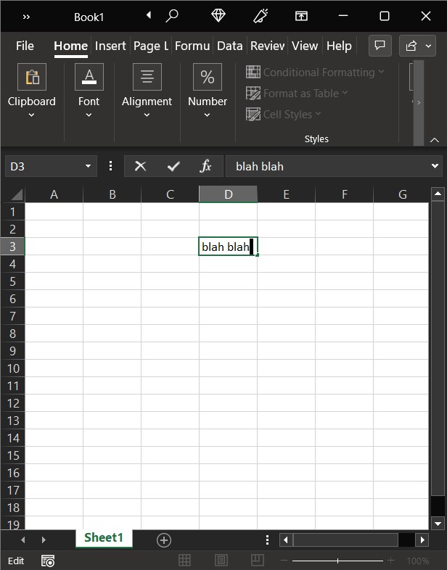Screen dimensions: 447x570
Task: Click the Select All corner triangle
Action: [17, 194]
